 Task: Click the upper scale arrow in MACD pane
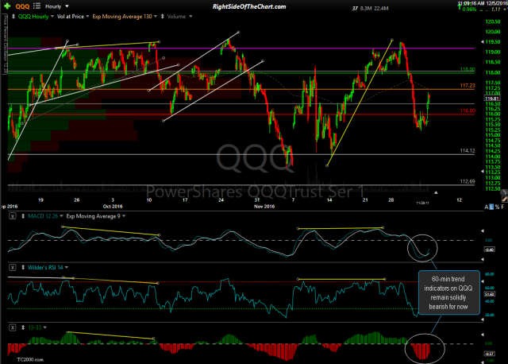(x=483, y=230)
